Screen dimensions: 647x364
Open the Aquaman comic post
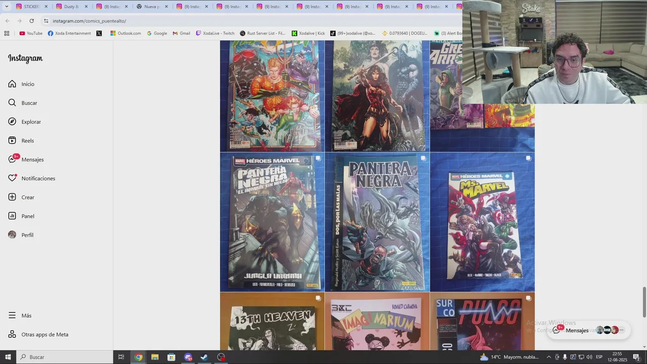pos(272,96)
